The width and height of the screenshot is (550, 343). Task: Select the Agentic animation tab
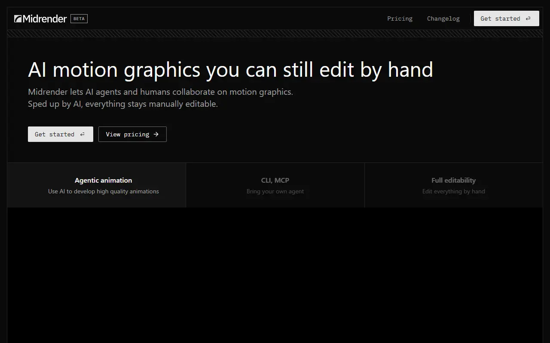pos(97,185)
